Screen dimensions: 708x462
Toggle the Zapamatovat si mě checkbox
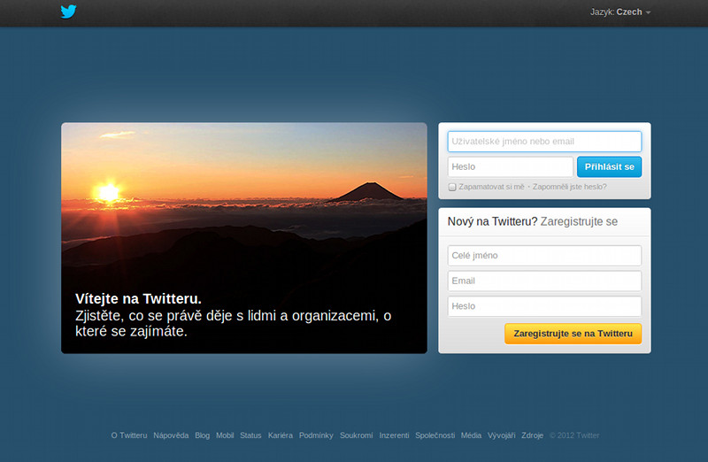click(x=452, y=187)
